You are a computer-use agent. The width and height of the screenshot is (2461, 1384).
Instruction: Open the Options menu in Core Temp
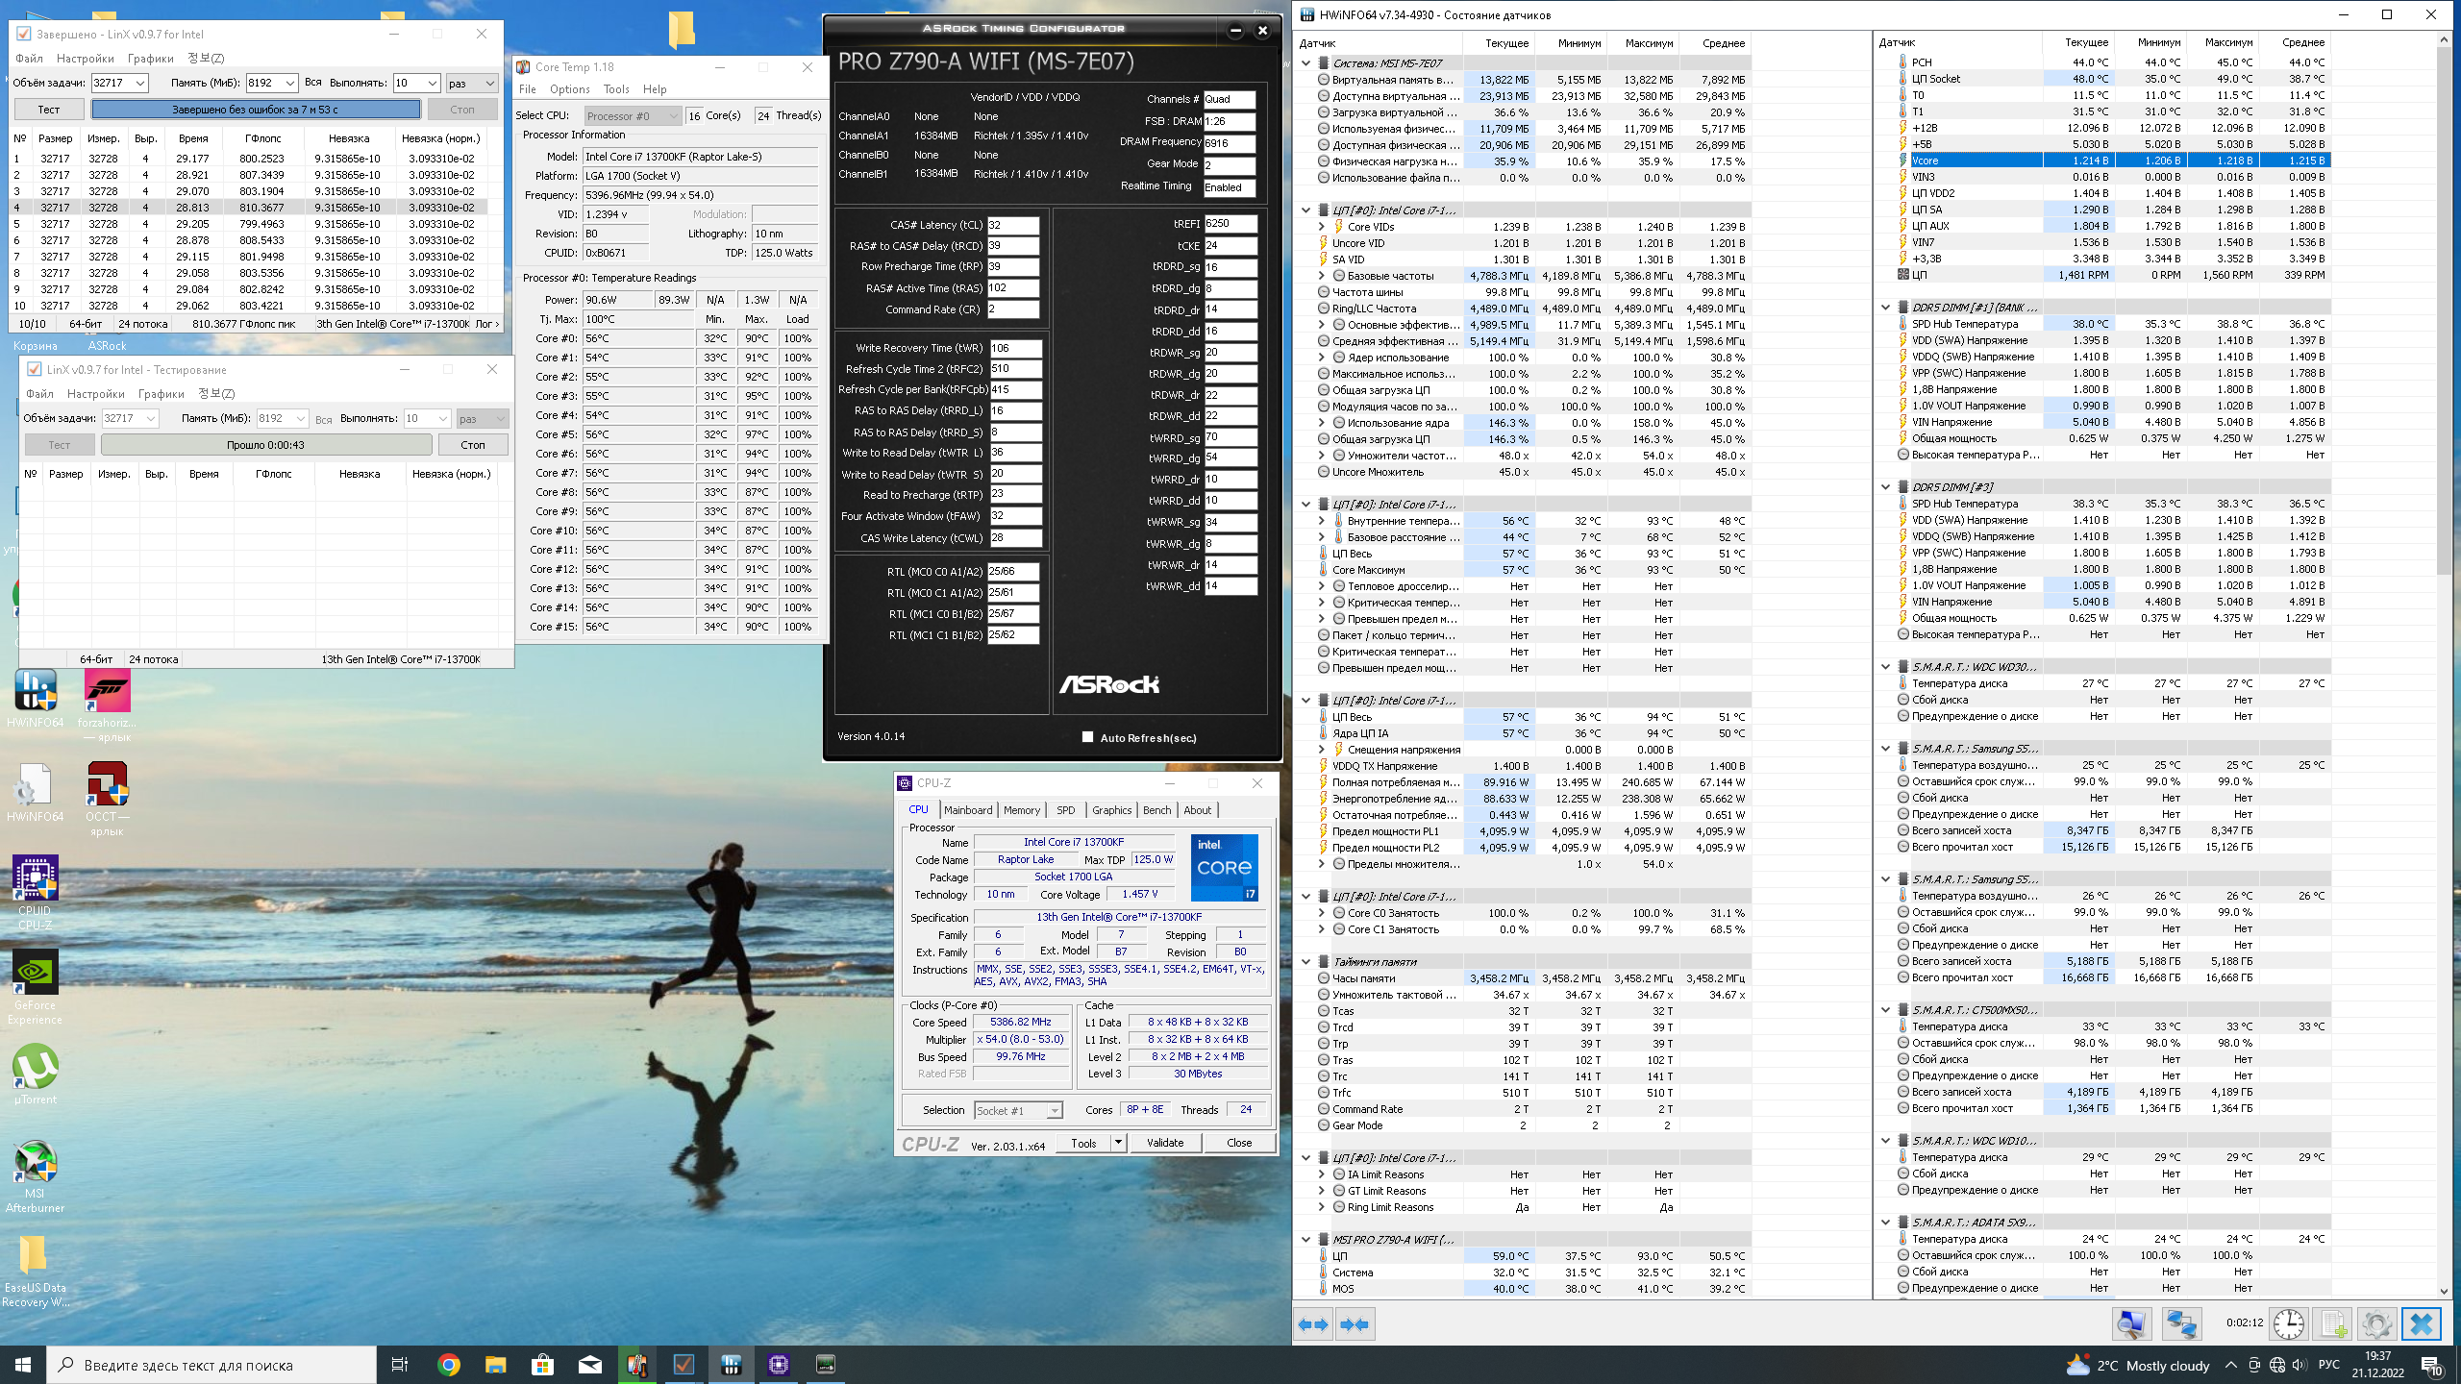click(x=569, y=89)
